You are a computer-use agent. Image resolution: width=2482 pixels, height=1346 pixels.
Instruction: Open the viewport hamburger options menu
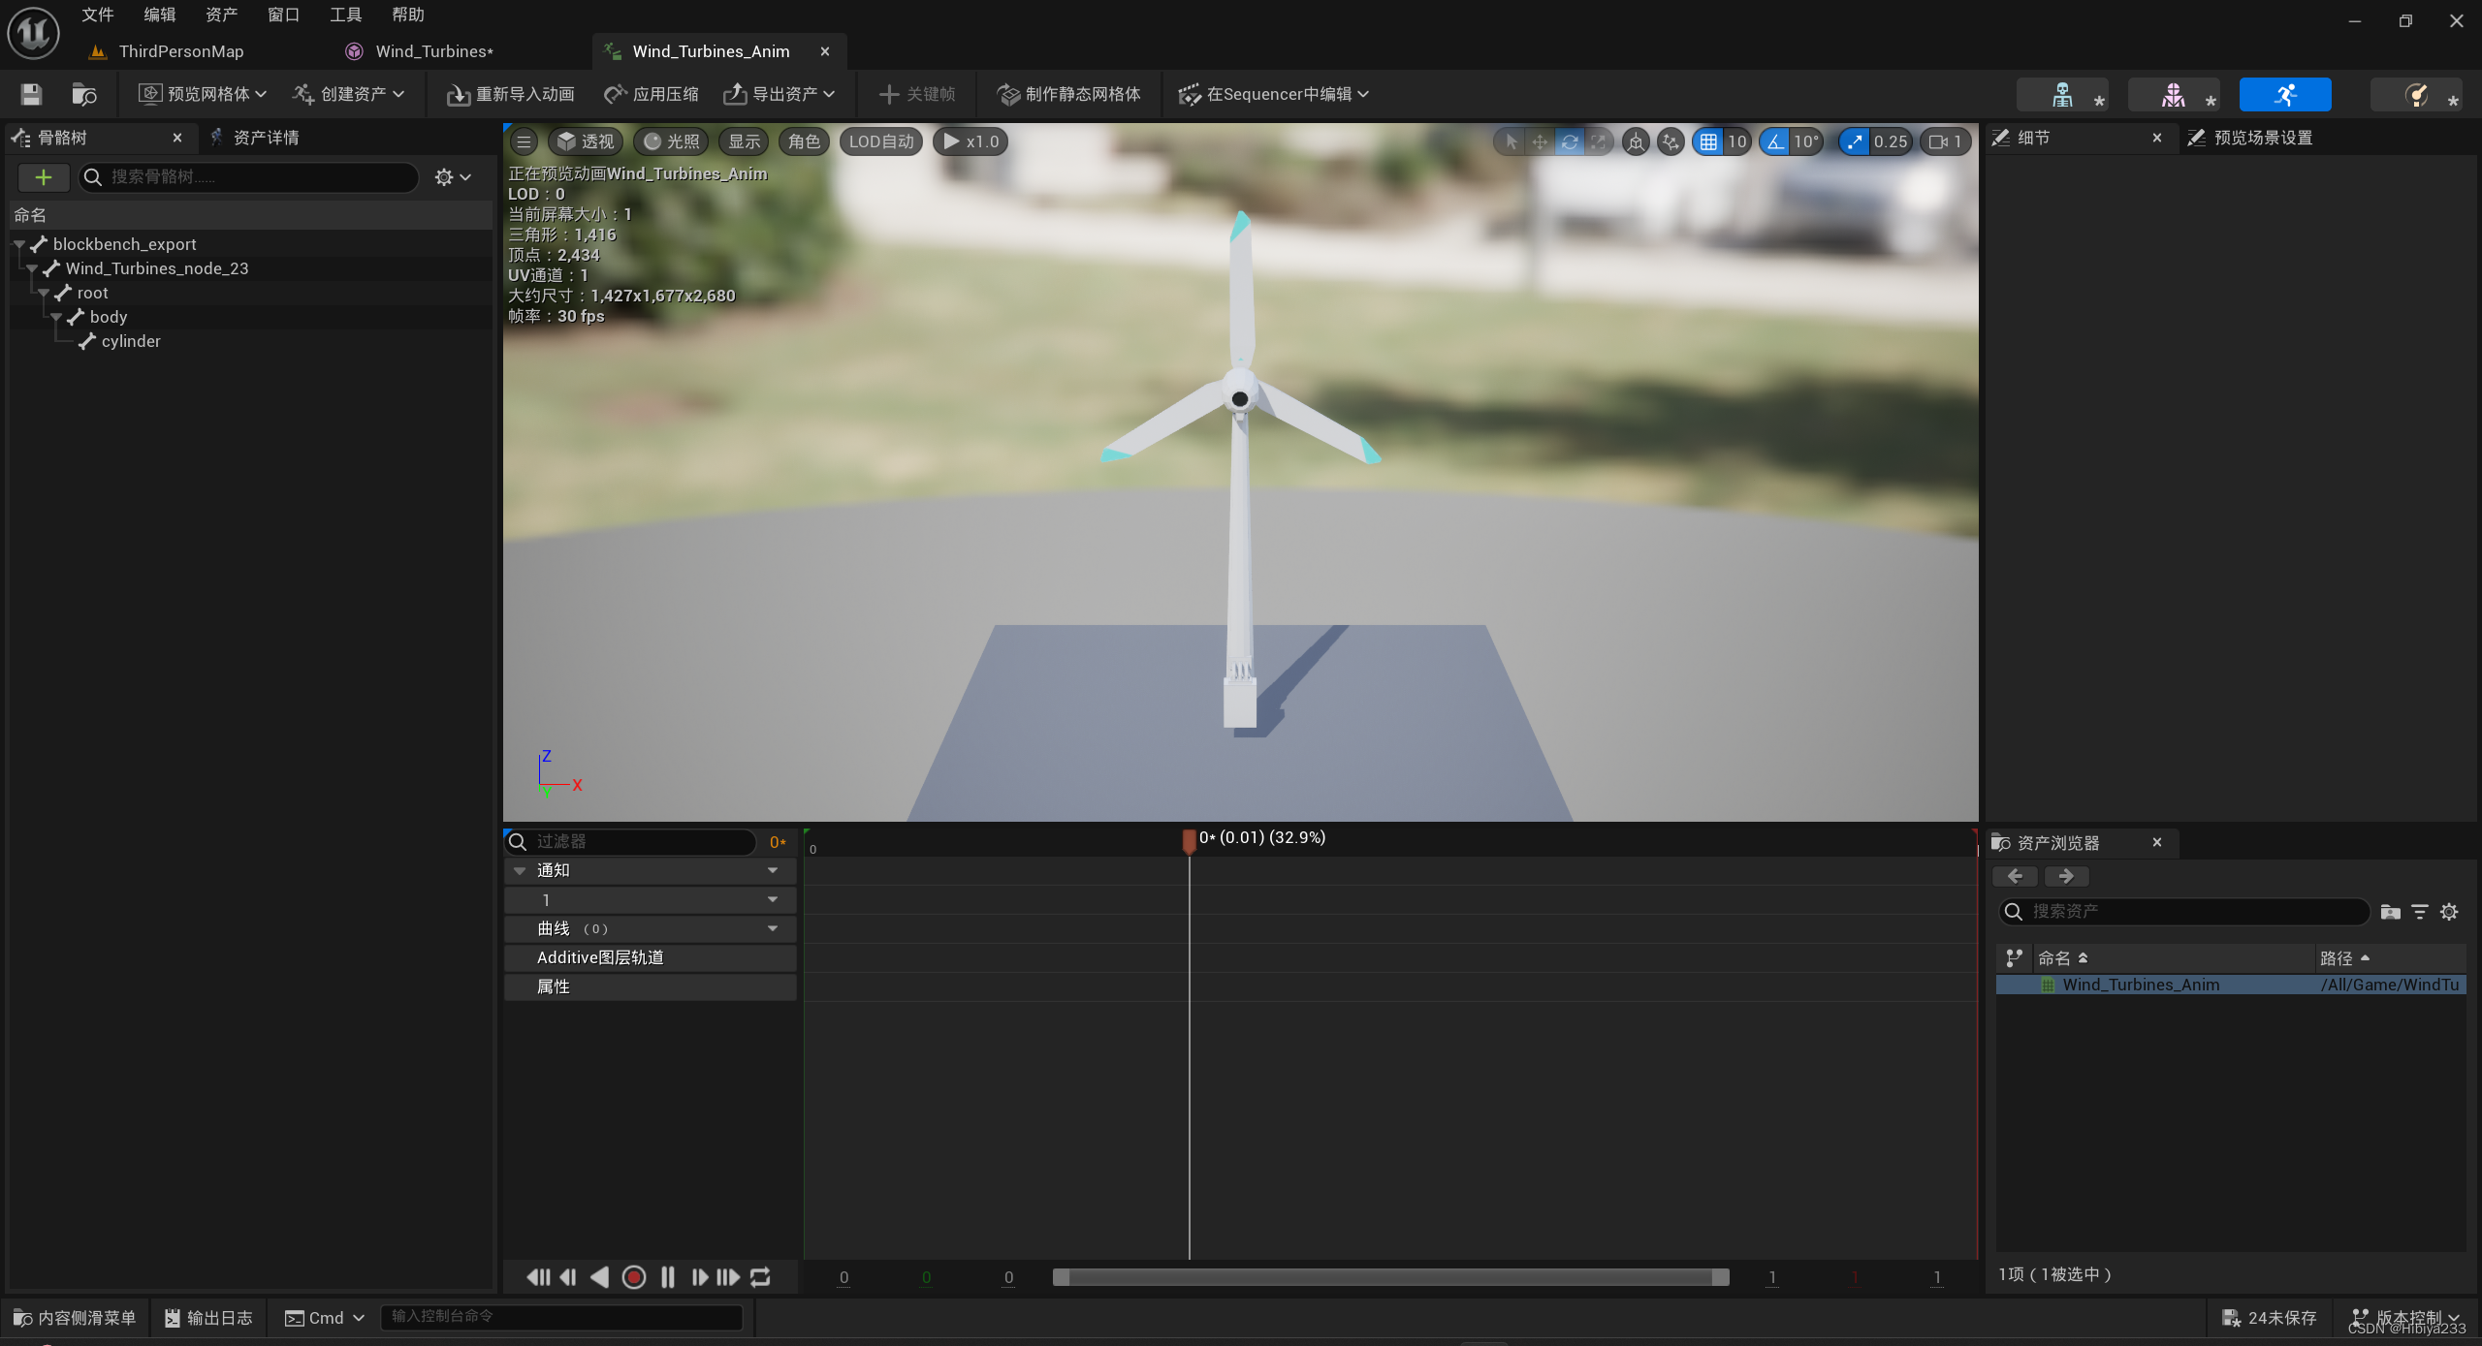pyautogui.click(x=524, y=141)
